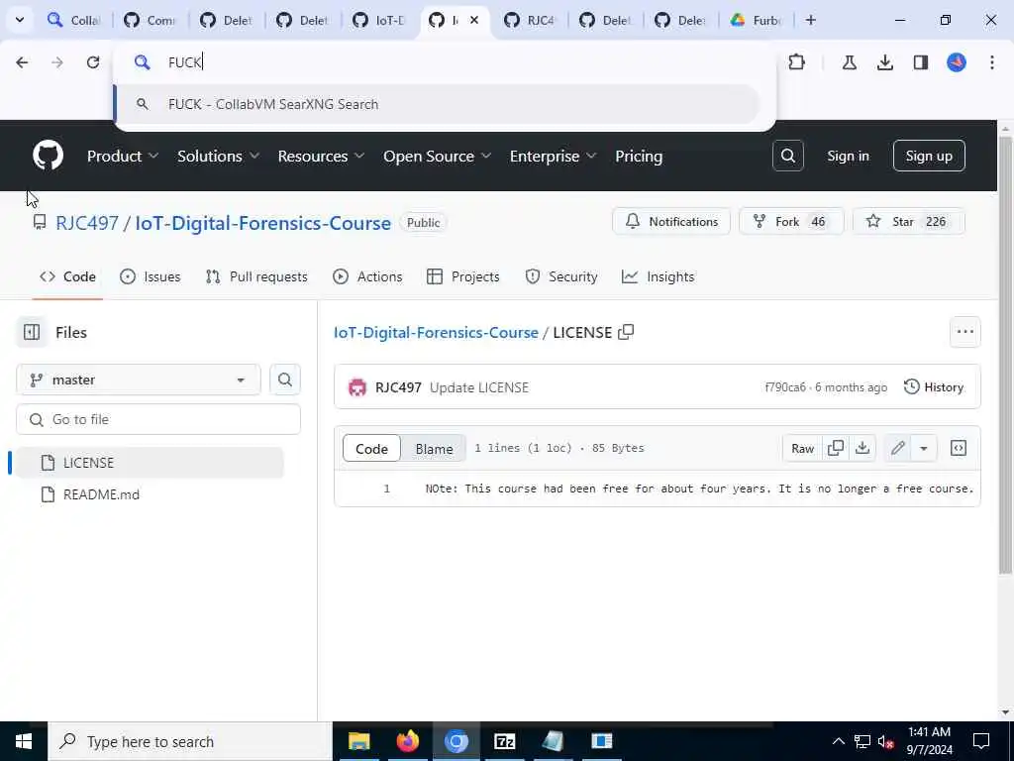The height and width of the screenshot is (761, 1014).
Task: Copy file path next to LICENSE
Action: (626, 332)
